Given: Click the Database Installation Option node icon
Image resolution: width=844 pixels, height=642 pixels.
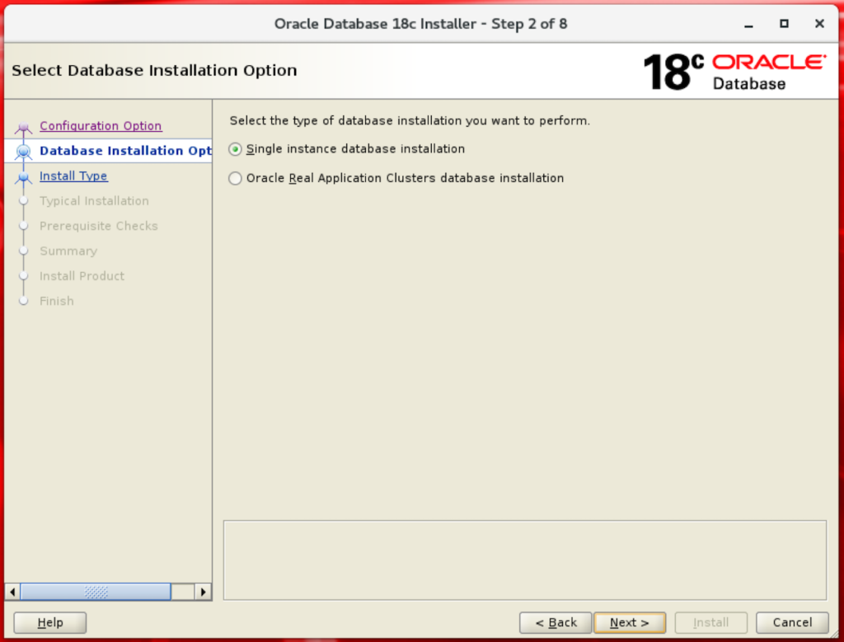Looking at the screenshot, I should pyautogui.click(x=23, y=152).
